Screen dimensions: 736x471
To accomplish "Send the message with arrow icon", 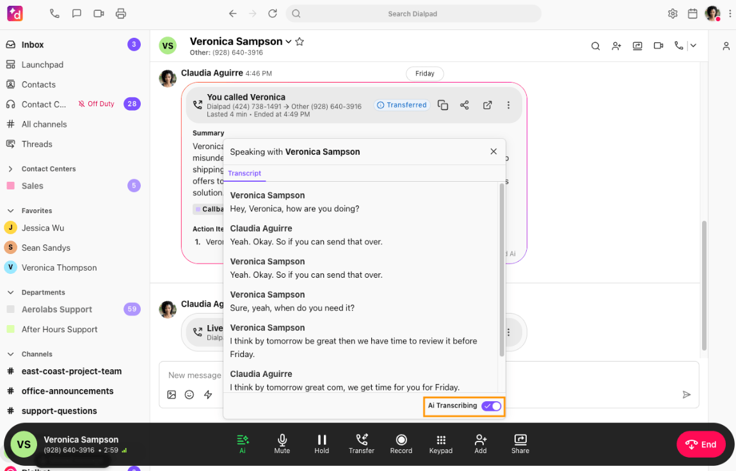I will [x=686, y=395].
